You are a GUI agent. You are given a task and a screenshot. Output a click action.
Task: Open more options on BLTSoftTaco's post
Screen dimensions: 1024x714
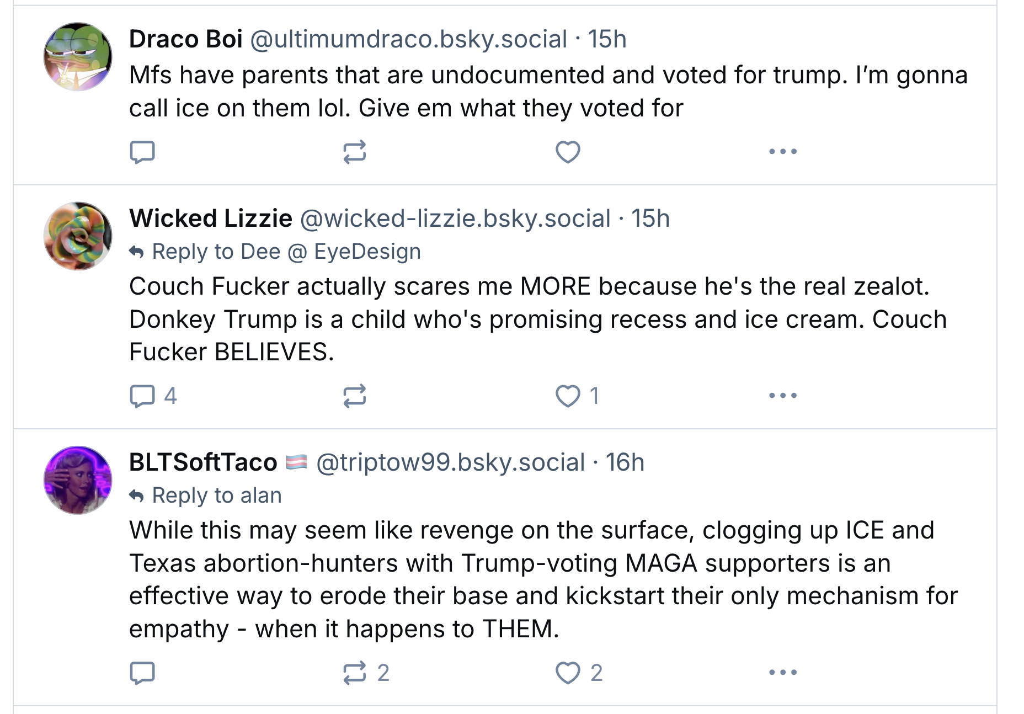point(783,673)
